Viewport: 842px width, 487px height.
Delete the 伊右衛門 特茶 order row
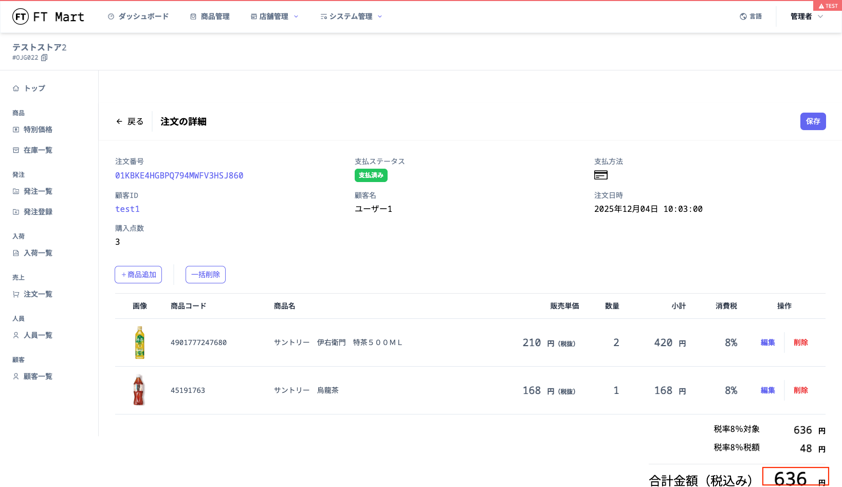click(801, 342)
